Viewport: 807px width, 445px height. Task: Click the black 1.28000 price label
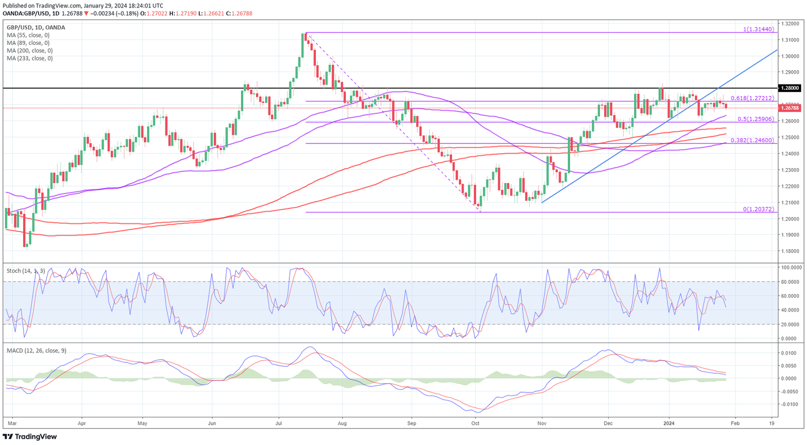pyautogui.click(x=789, y=88)
